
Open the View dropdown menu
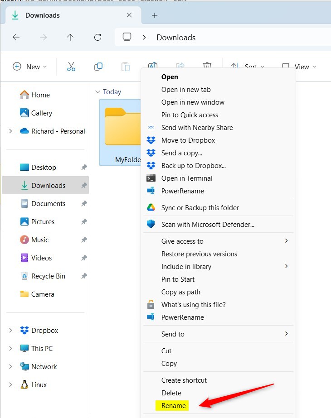pyautogui.click(x=299, y=67)
